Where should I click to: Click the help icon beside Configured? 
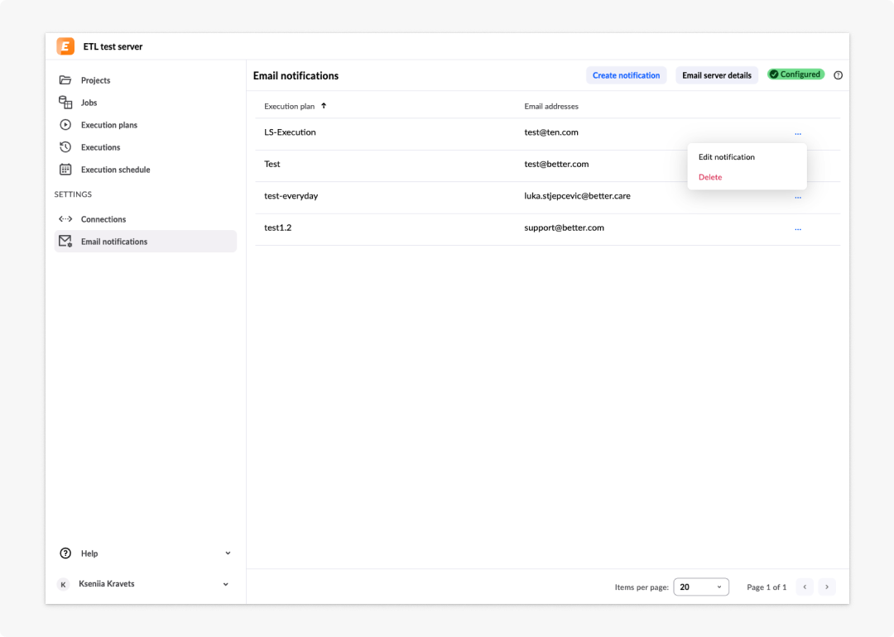click(x=838, y=75)
